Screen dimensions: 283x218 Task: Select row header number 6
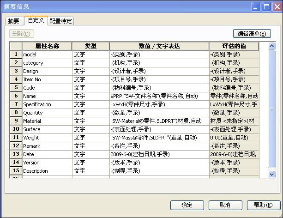(x=16, y=96)
